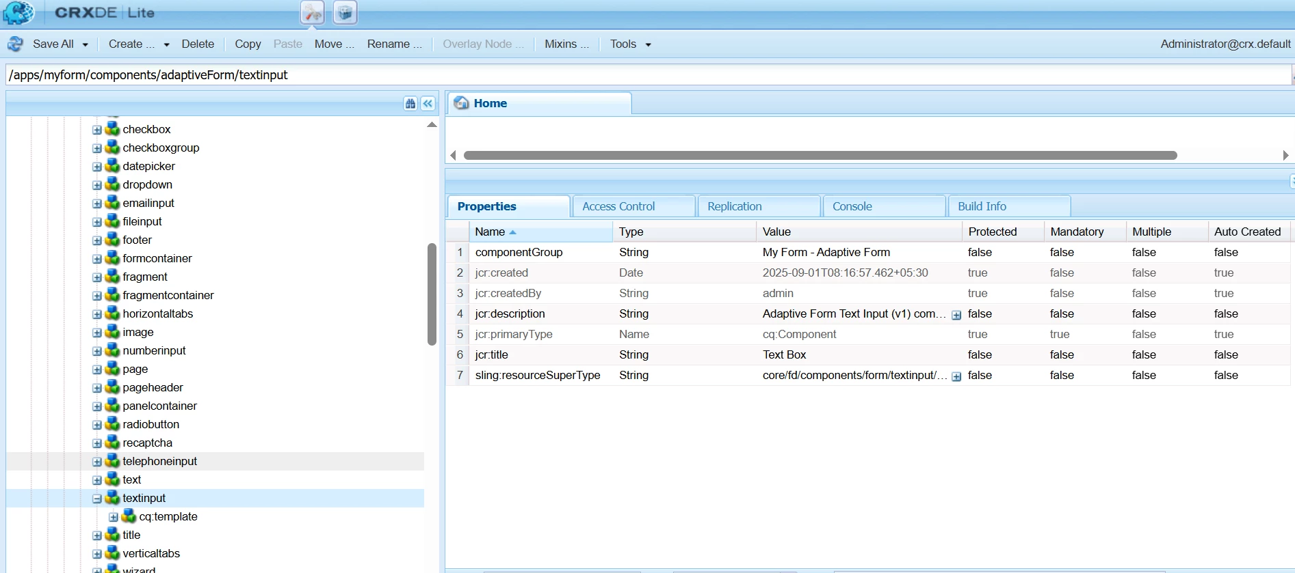Click the sort arrow on Name column

click(513, 232)
